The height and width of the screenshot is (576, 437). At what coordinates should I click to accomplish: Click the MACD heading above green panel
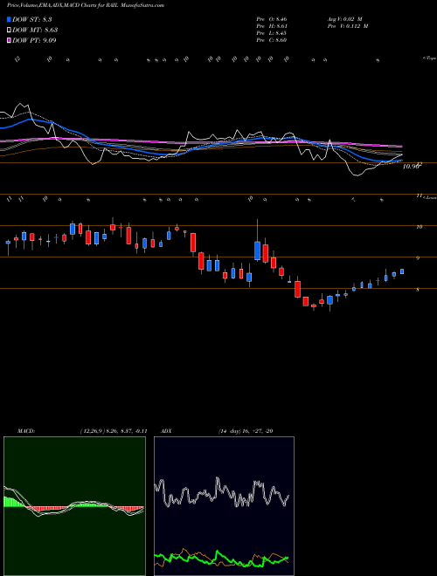coord(26,431)
